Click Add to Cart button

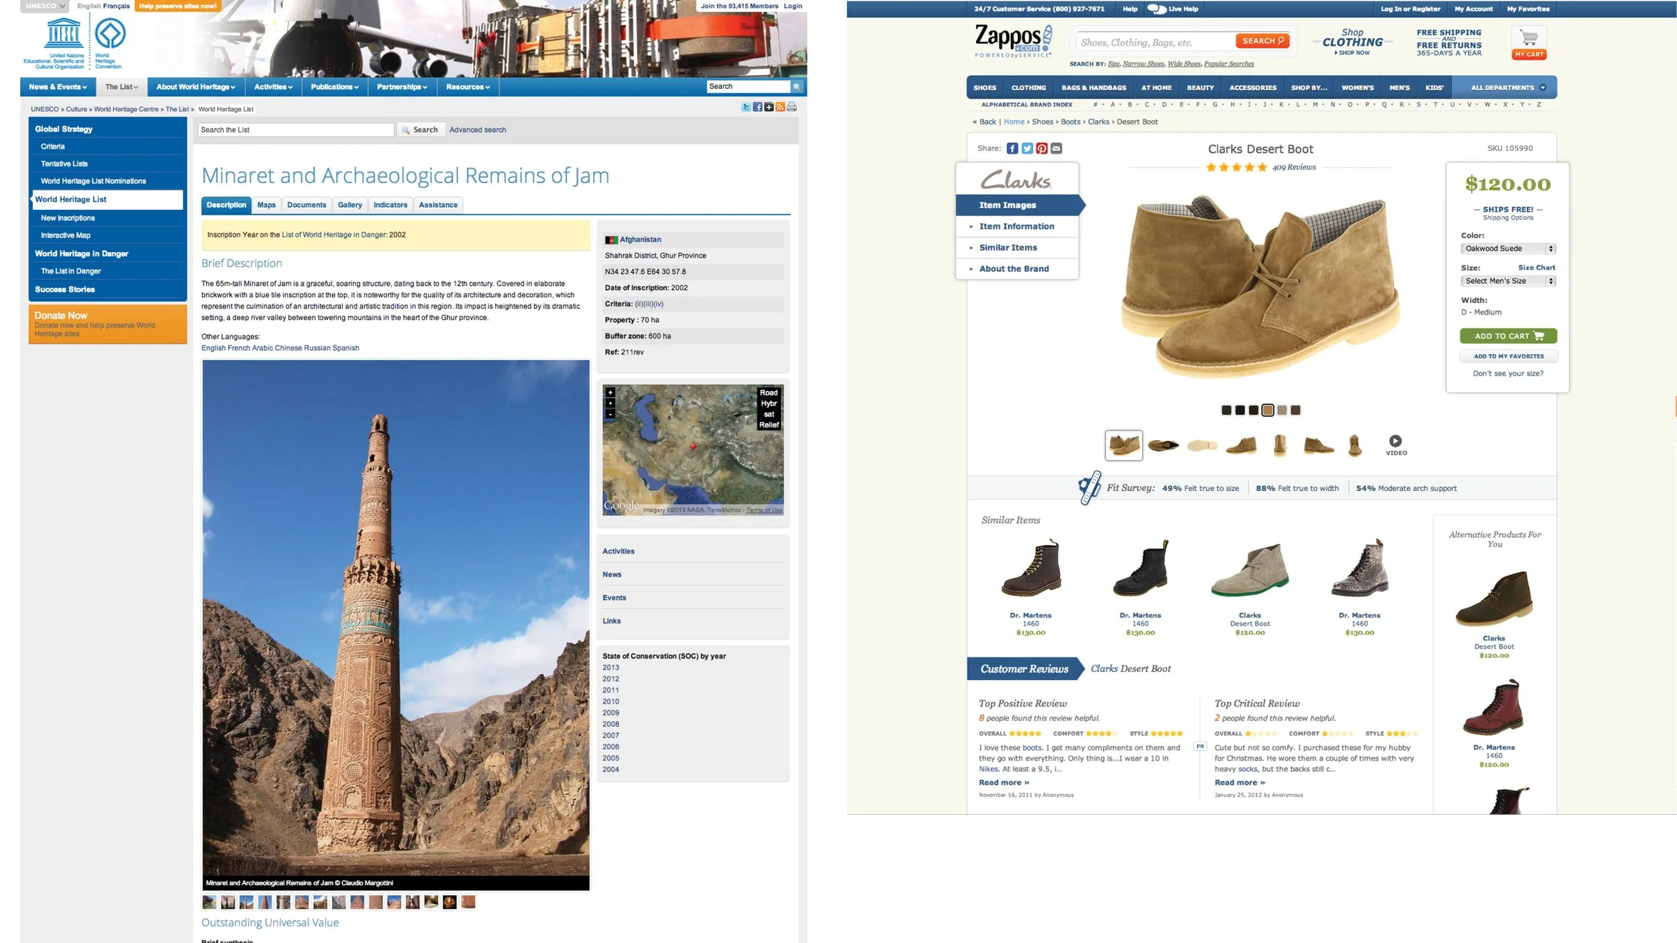tap(1508, 336)
